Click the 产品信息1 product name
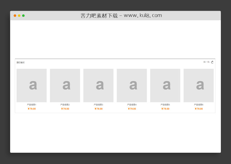This screenshot has height=164, width=231. [x=32, y=105]
